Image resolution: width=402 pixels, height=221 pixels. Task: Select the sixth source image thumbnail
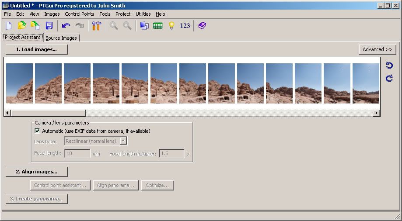click(x=164, y=83)
